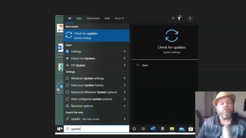Open Check for updates best match
This screenshot has width=246, height=138.
click(x=96, y=36)
